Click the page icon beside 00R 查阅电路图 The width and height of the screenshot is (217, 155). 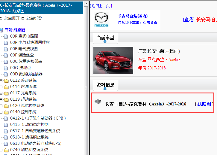tap(6, 36)
